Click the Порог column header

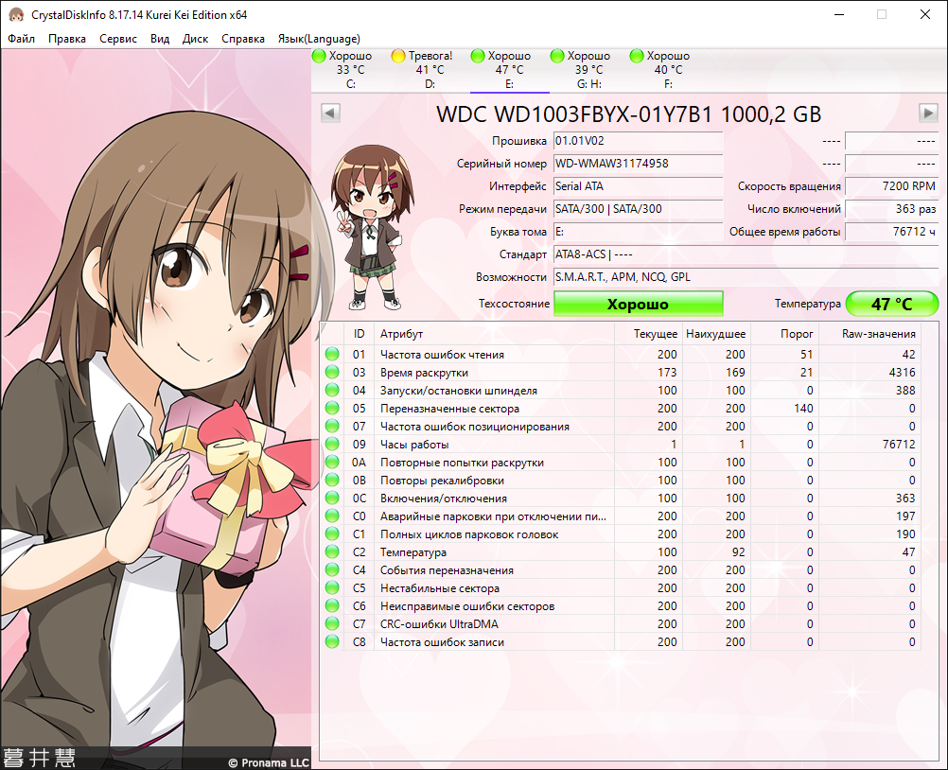point(784,334)
